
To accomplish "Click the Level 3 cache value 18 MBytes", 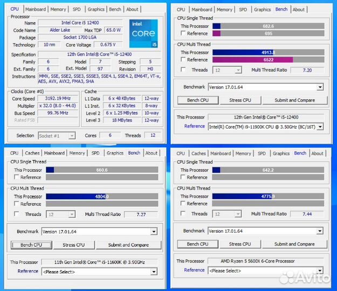I will (x=122, y=120).
